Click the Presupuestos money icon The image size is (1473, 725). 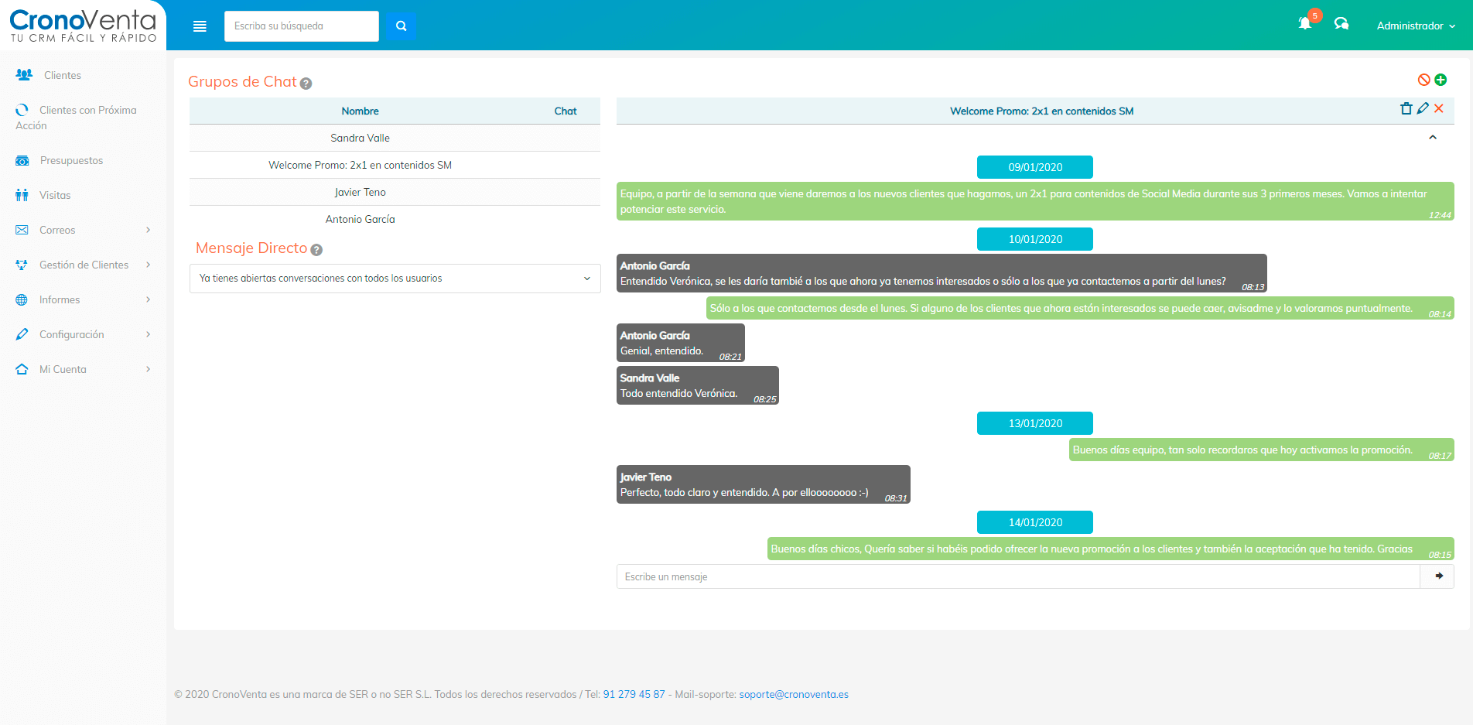point(22,160)
